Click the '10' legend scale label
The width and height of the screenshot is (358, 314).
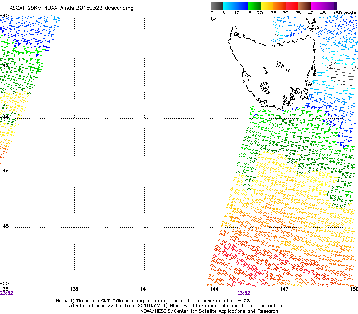(237, 13)
